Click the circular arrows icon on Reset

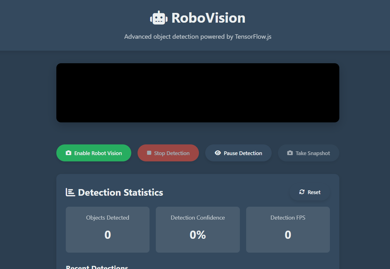click(x=302, y=192)
